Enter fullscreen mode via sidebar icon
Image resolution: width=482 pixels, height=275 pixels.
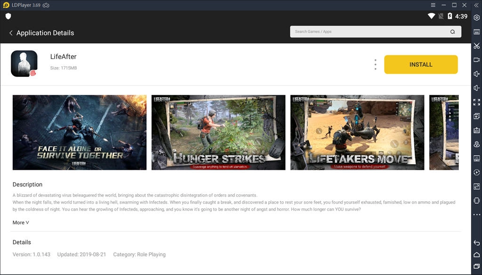[476, 101]
